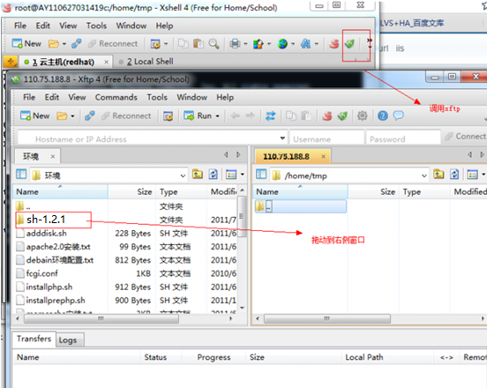Click the Reconnect button in Xftp toolbar
Screen dimensions: 487x388
point(126,116)
